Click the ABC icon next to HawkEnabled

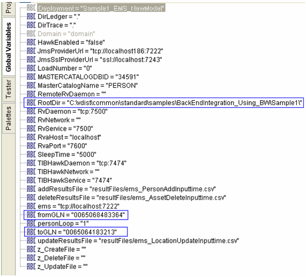point(31,42)
